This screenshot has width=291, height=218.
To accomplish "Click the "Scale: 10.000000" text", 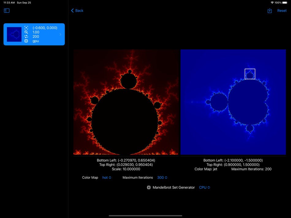I will pyautogui.click(x=126, y=169).
